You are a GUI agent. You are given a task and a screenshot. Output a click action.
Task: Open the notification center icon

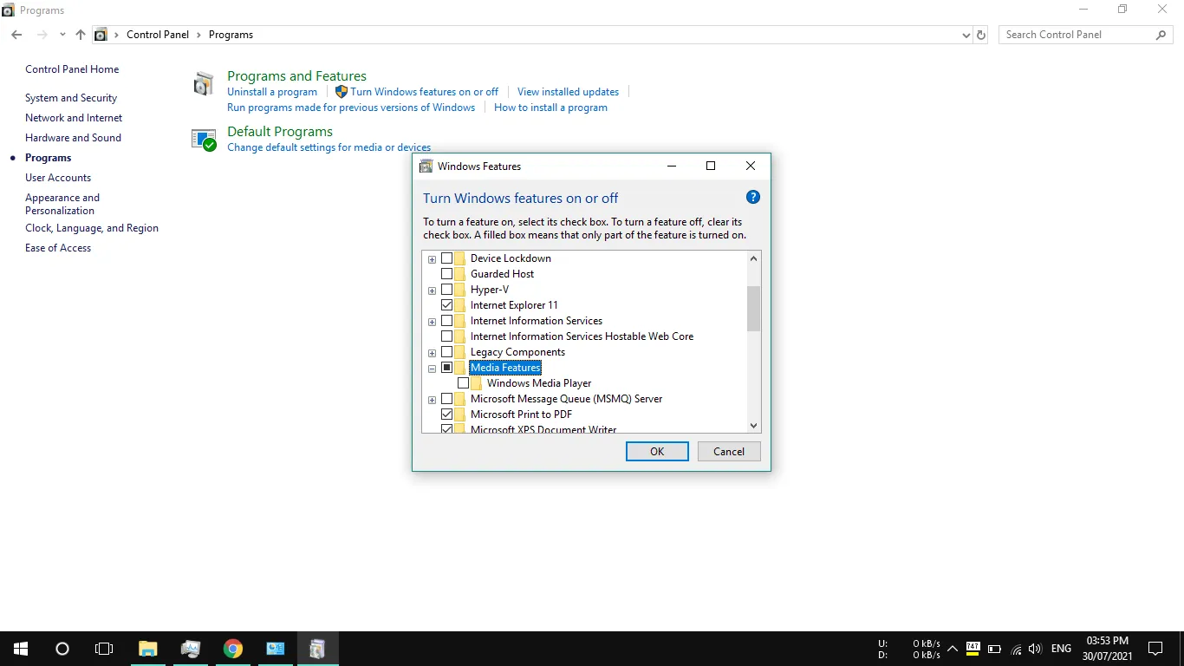[x=1155, y=649]
